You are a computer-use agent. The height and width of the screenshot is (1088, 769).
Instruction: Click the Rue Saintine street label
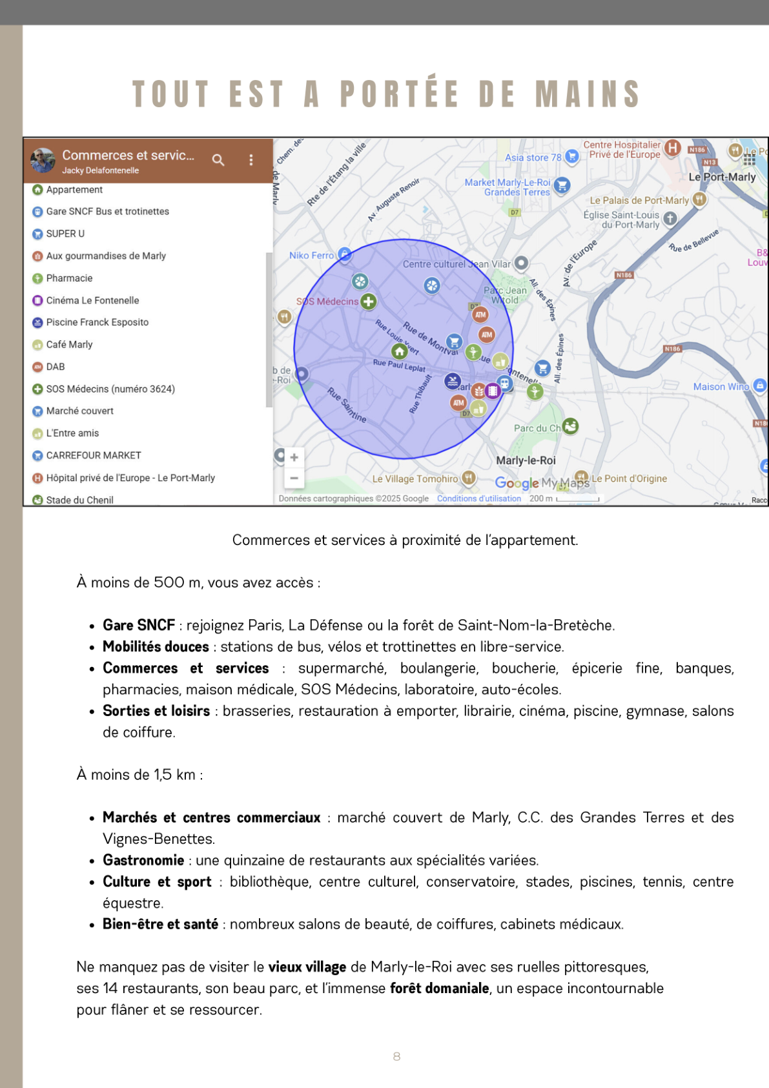point(347,405)
